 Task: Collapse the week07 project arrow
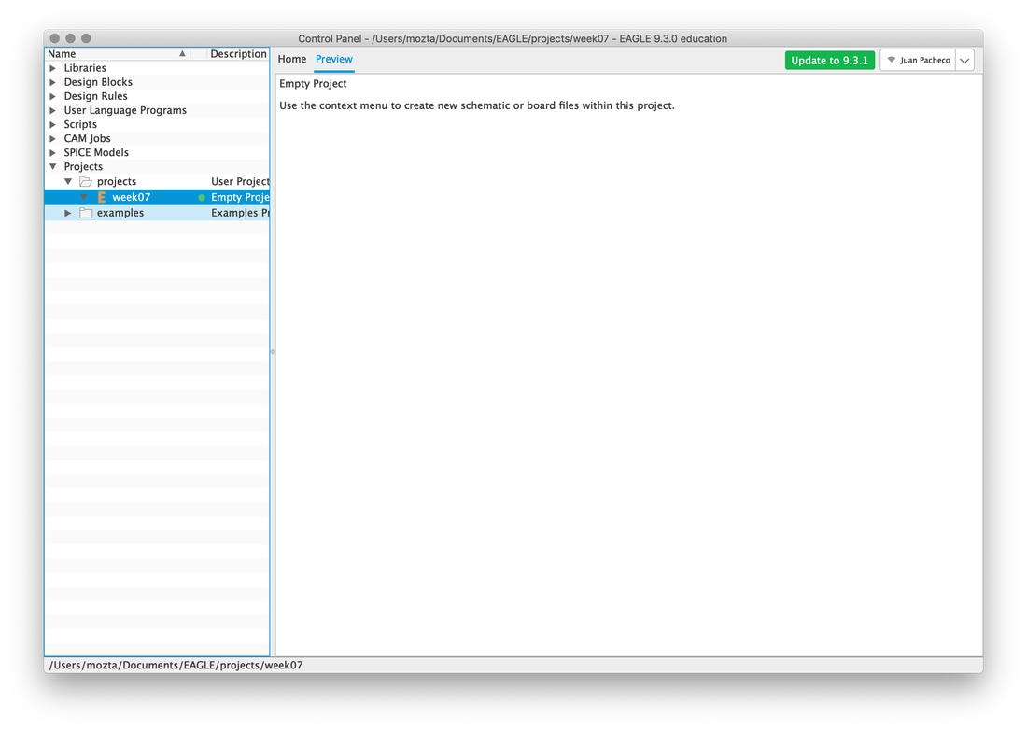84,197
